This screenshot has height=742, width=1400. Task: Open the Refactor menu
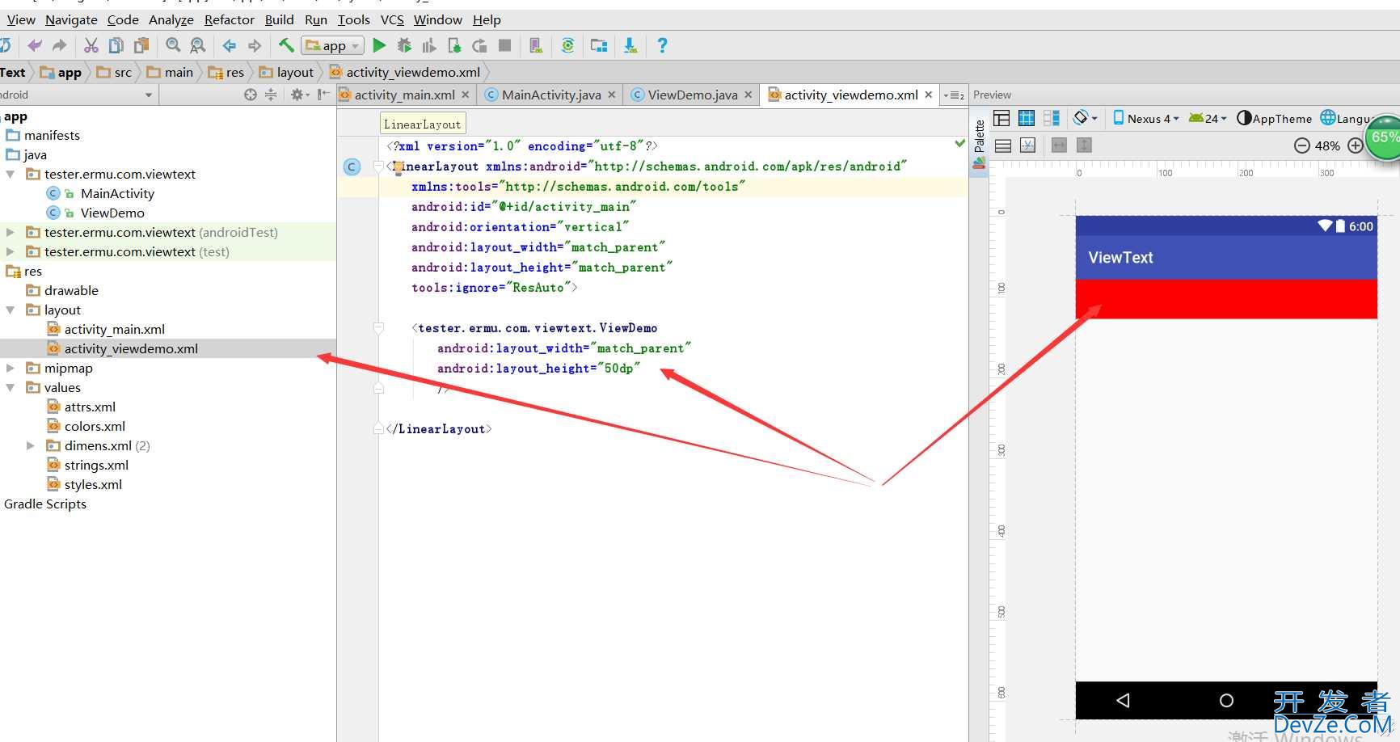(x=229, y=19)
